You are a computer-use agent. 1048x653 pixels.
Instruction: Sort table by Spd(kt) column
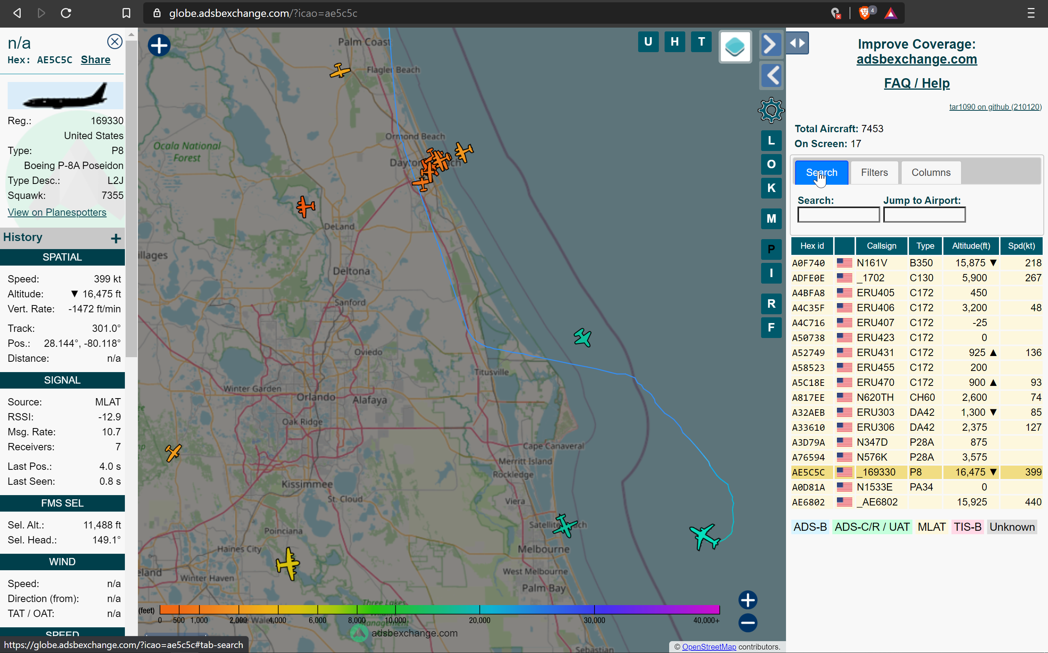click(x=1021, y=246)
